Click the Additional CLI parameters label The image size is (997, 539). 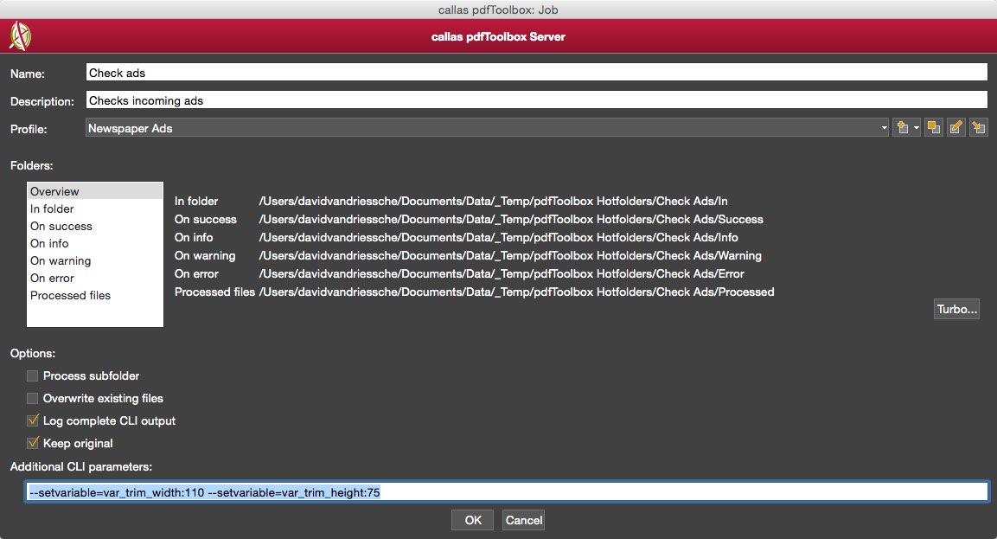(x=81, y=466)
